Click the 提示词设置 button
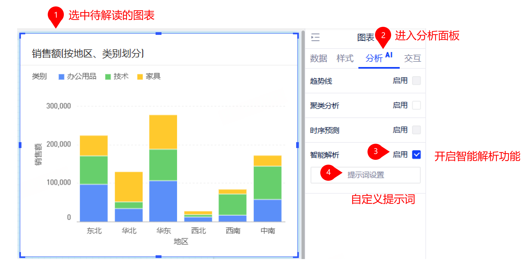529x273 pixels. [x=365, y=175]
